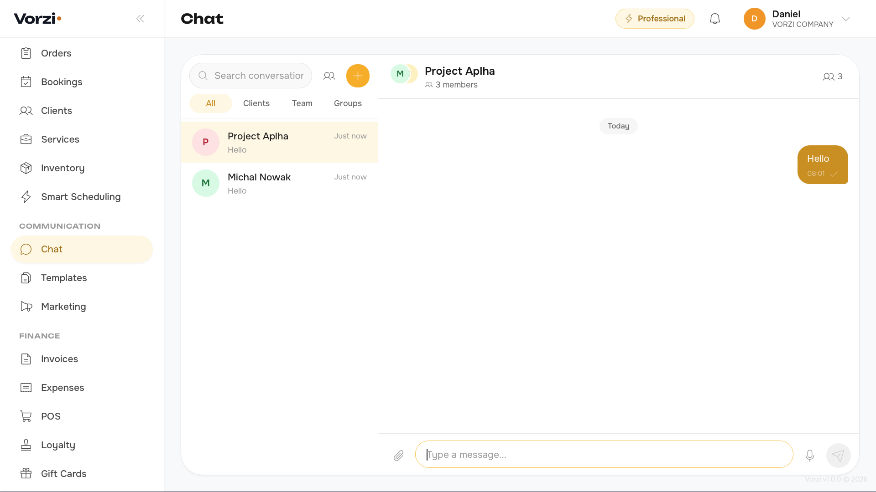Navigate to Services page
Screen dimensions: 876x492
82,139
